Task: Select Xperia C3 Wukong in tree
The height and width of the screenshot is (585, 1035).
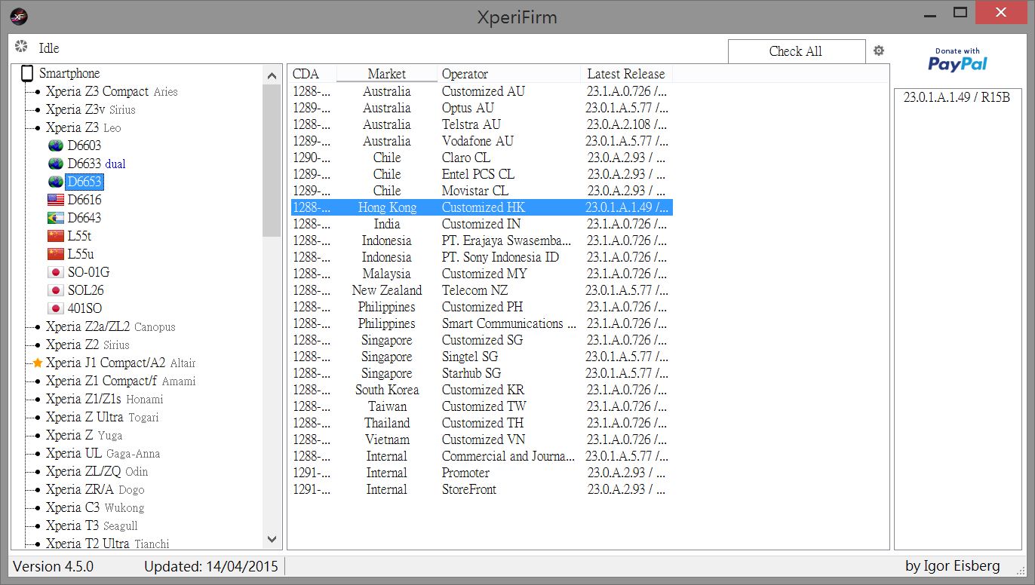Action: (x=94, y=507)
